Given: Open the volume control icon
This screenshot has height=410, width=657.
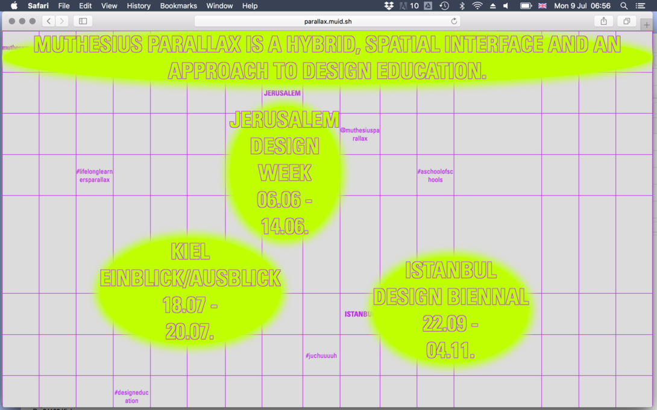Looking at the screenshot, I should point(506,6).
